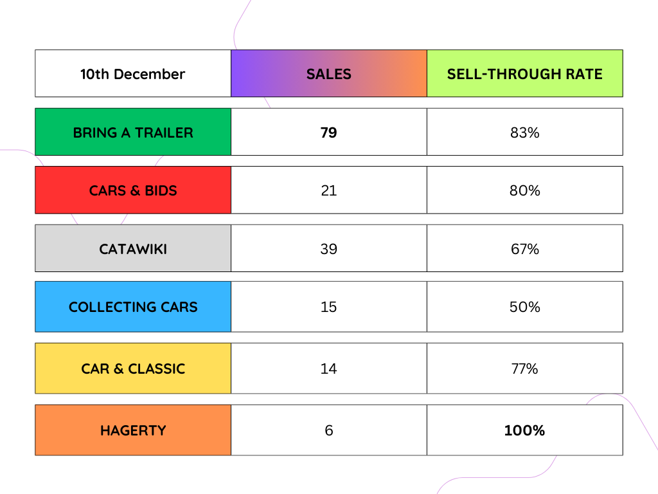
Task: Click the 80% sell-through rate cell
Action: pyautogui.click(x=524, y=190)
